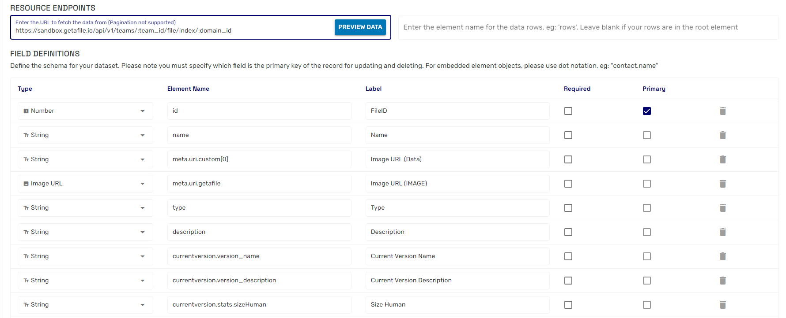Open type dropdown for description row

[85, 232]
